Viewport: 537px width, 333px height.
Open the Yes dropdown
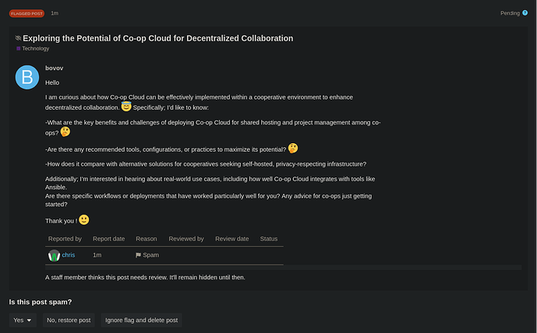coord(23,320)
